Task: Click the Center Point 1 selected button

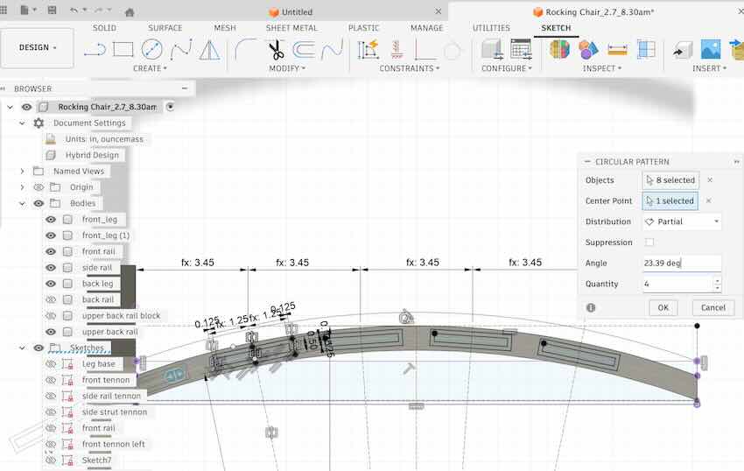Action: point(670,200)
